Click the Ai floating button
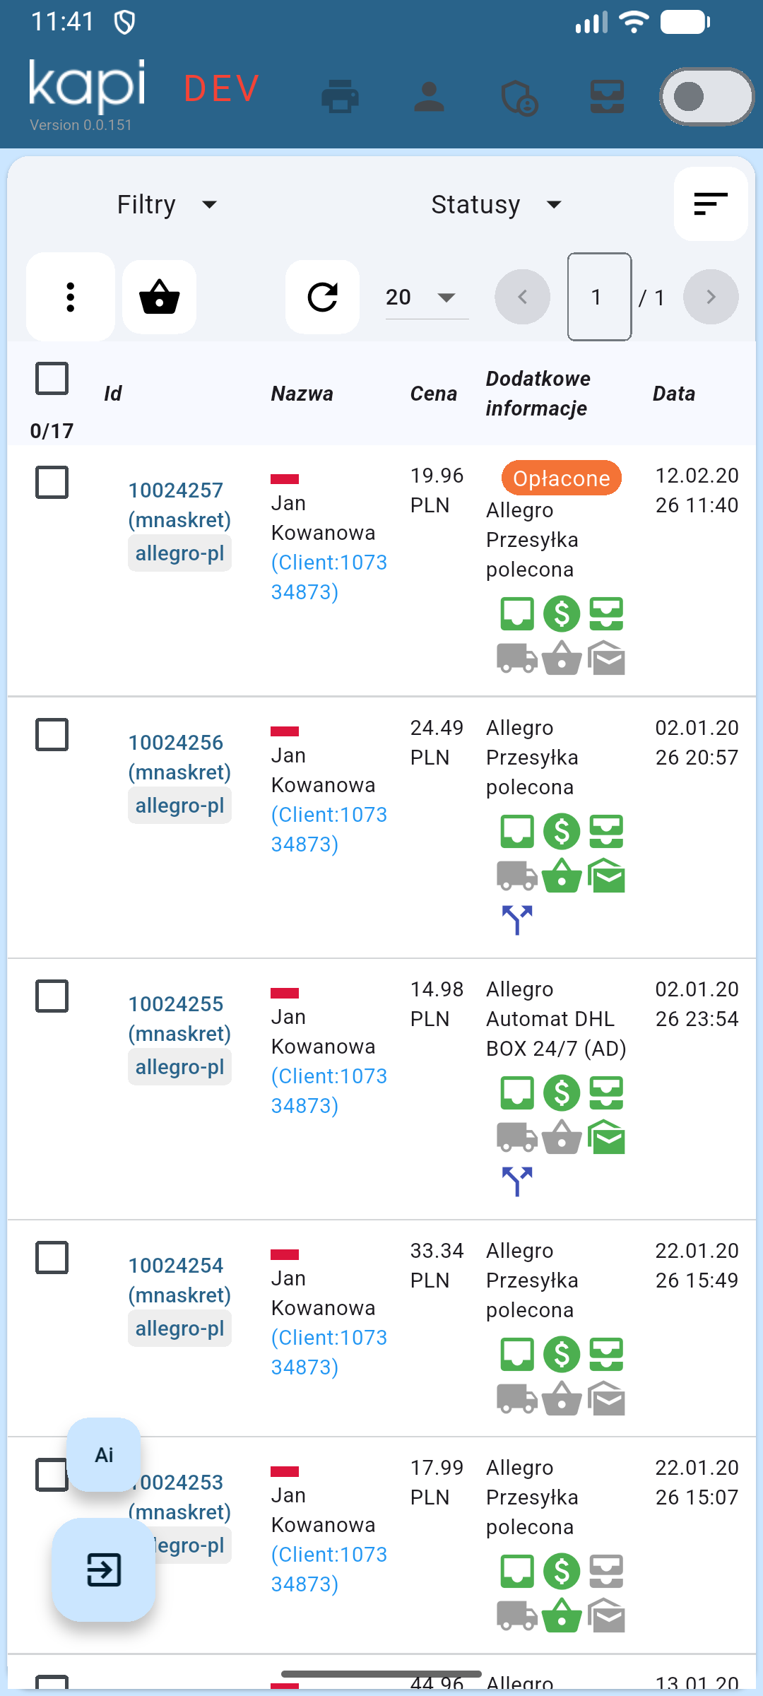763x1696 pixels. point(104,1455)
